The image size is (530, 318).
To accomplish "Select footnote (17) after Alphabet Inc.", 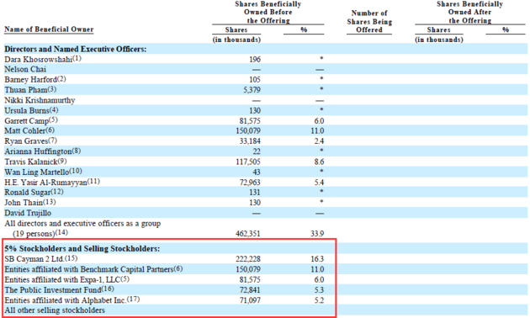I will [x=133, y=299].
